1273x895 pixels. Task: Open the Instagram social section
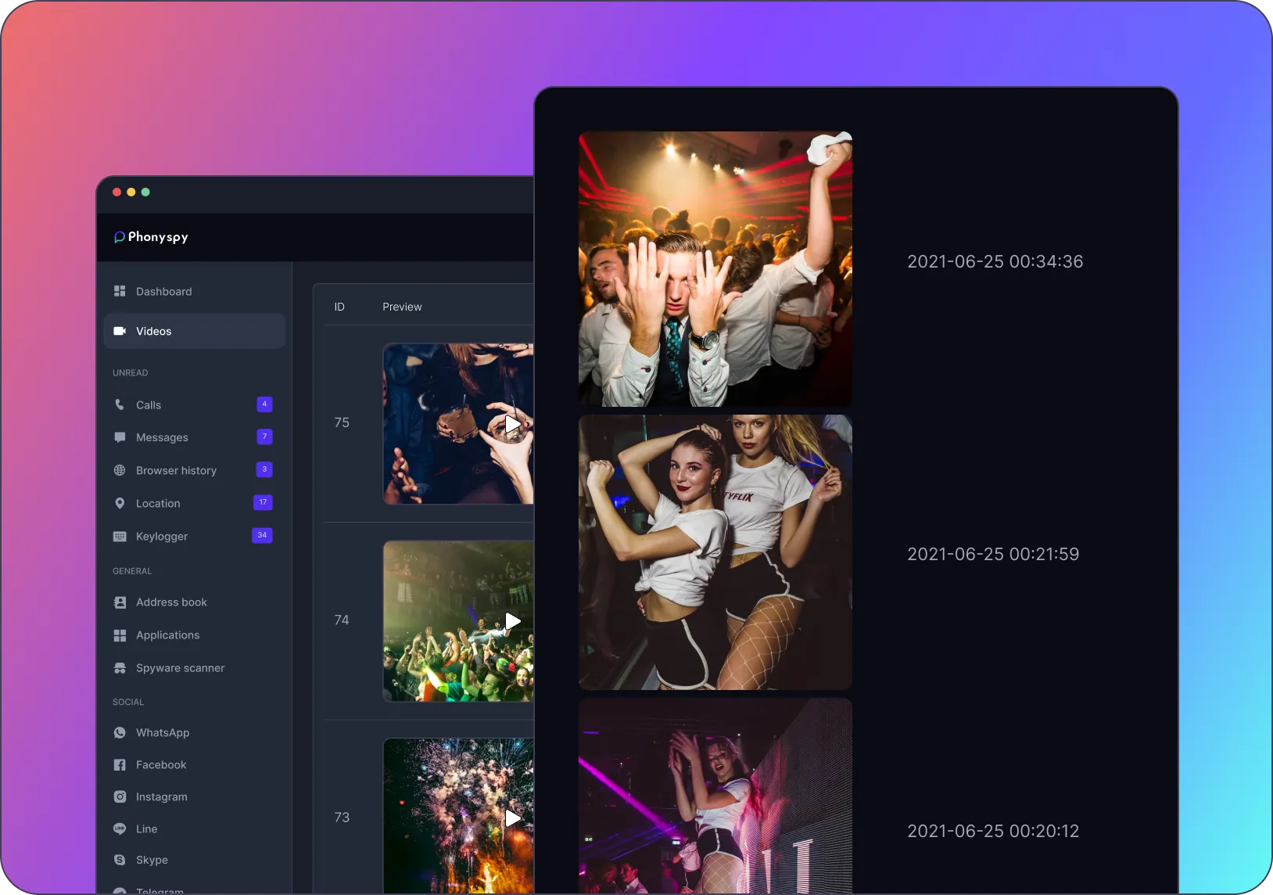click(161, 796)
